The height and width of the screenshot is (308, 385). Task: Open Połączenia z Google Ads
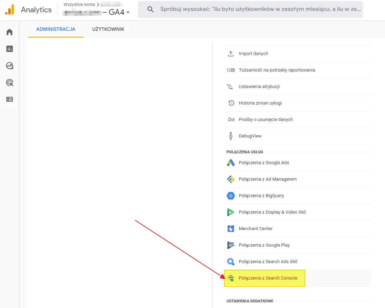click(298, 162)
